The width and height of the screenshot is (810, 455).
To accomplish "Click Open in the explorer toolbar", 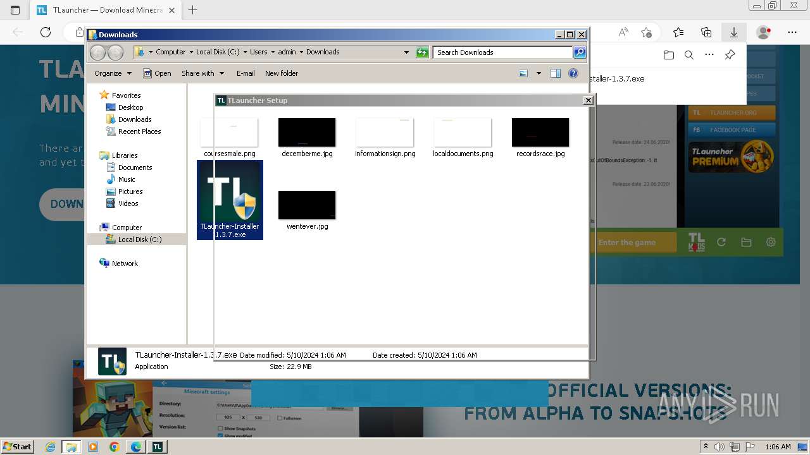I will pos(157,73).
